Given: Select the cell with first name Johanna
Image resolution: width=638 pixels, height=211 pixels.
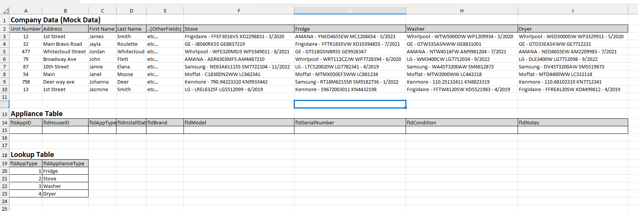Looking at the screenshot, I should [x=102, y=82].
